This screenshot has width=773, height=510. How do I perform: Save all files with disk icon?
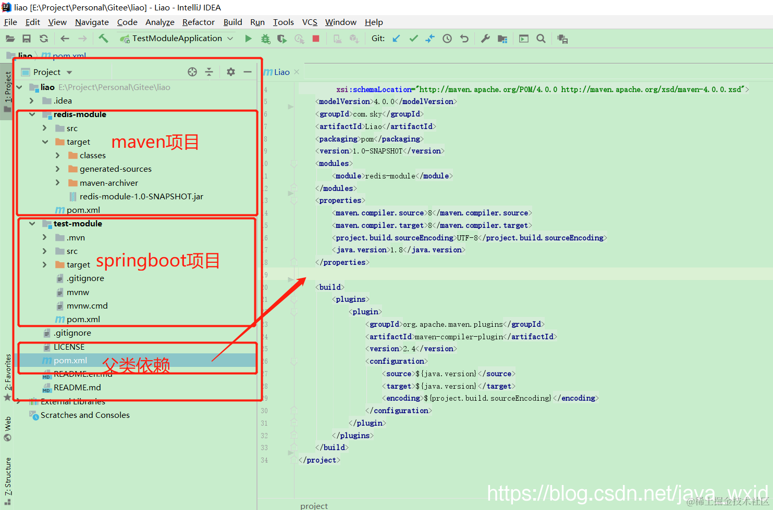click(x=27, y=39)
